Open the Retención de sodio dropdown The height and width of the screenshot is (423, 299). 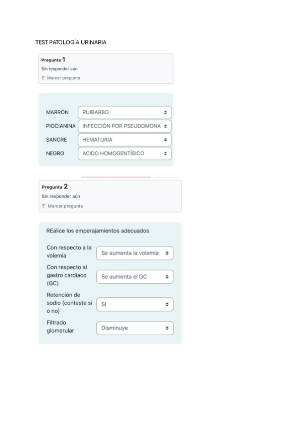pyautogui.click(x=135, y=304)
